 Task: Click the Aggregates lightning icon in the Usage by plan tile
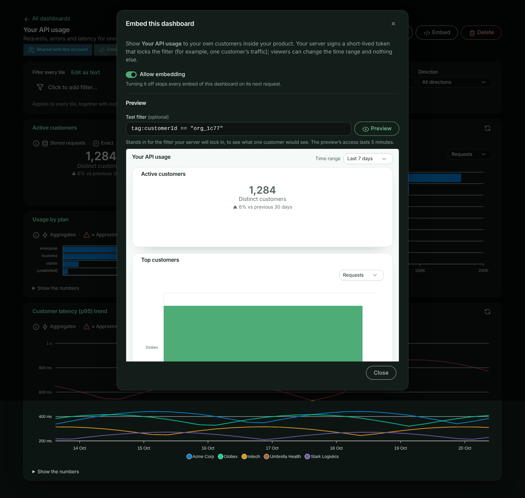click(x=45, y=235)
